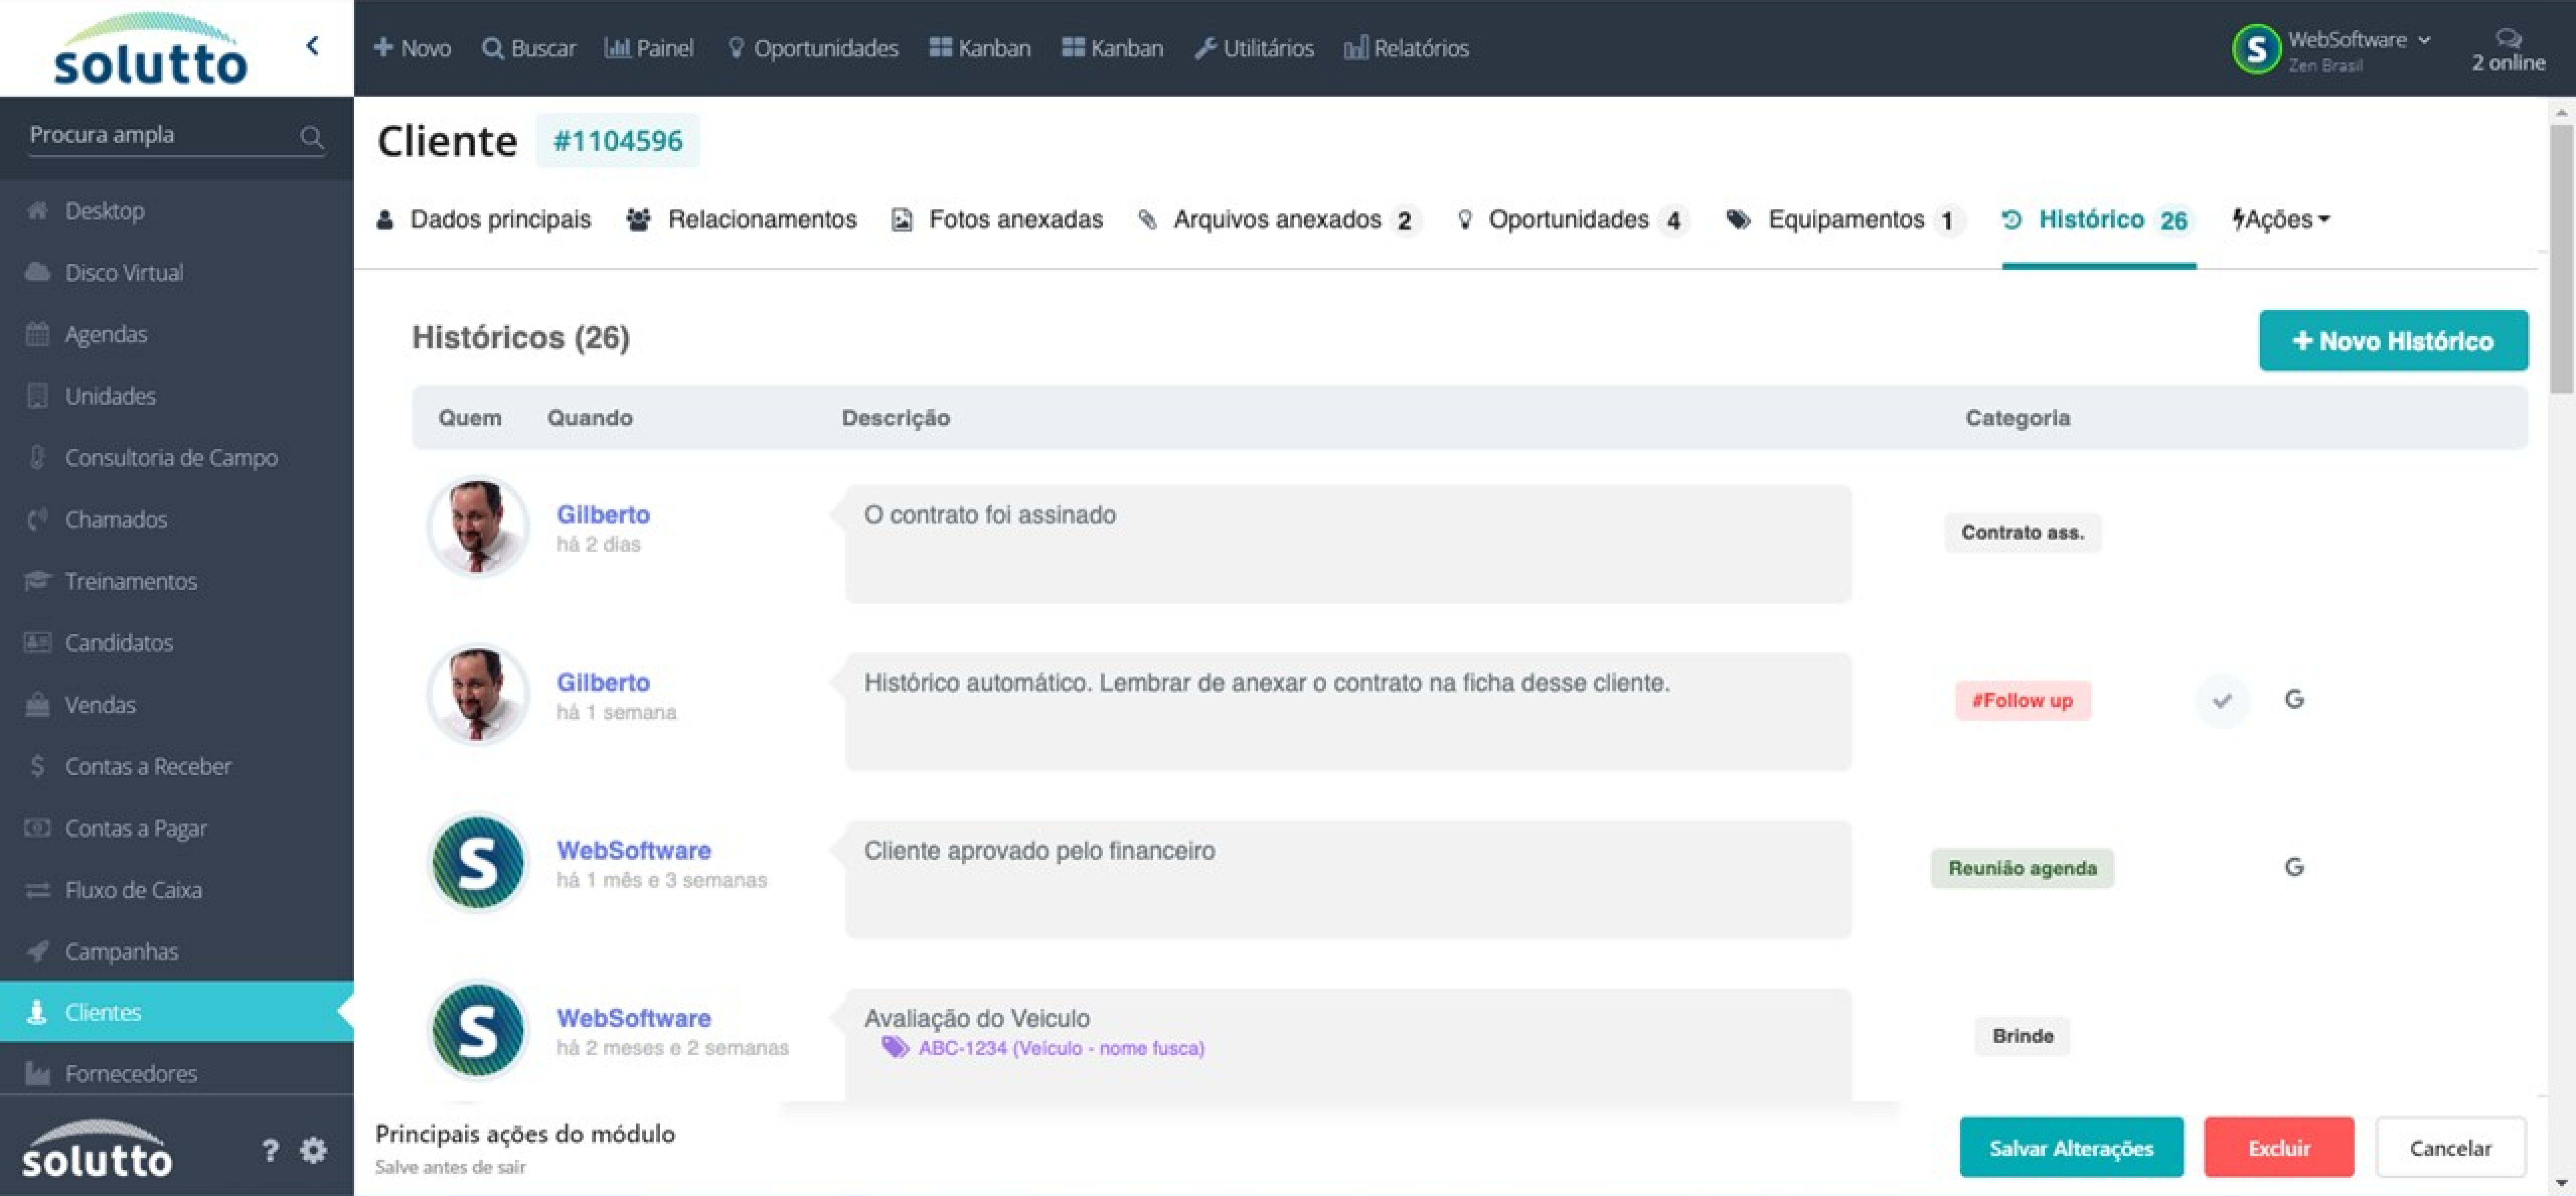
Task: Click the Excluir button
Action: click(2279, 1148)
